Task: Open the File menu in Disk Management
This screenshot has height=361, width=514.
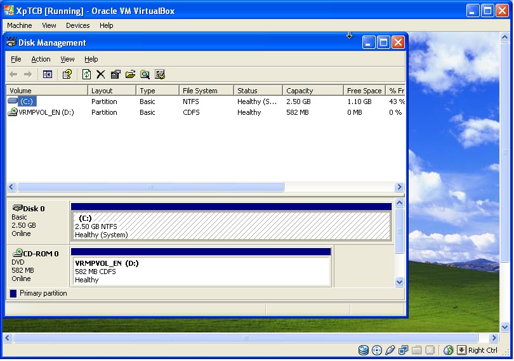Action: (16, 60)
